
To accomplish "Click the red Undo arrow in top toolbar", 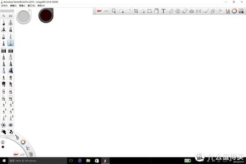I will (99, 11).
